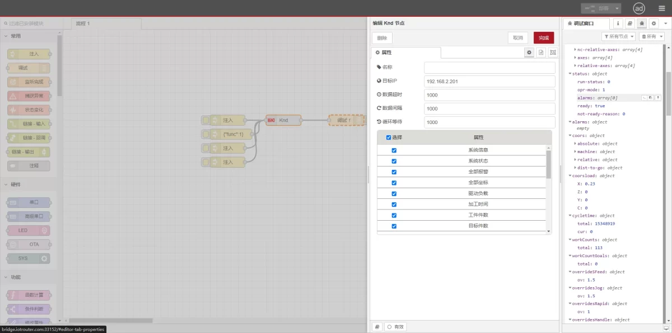Uncheck the 驱动负载 checkbox
The height and width of the screenshot is (333, 672).
tap(394, 193)
